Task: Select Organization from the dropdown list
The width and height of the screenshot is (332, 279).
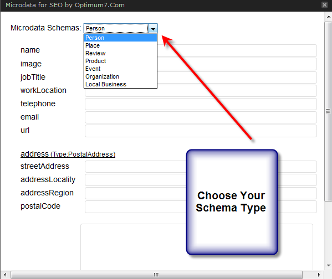Action: click(120, 76)
